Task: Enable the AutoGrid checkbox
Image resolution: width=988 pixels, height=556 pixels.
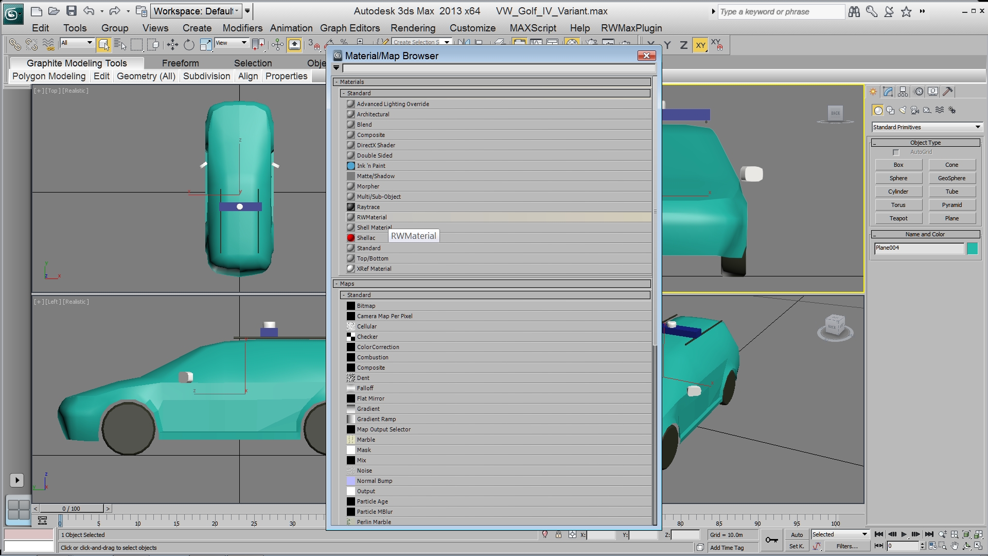Action: click(x=896, y=152)
